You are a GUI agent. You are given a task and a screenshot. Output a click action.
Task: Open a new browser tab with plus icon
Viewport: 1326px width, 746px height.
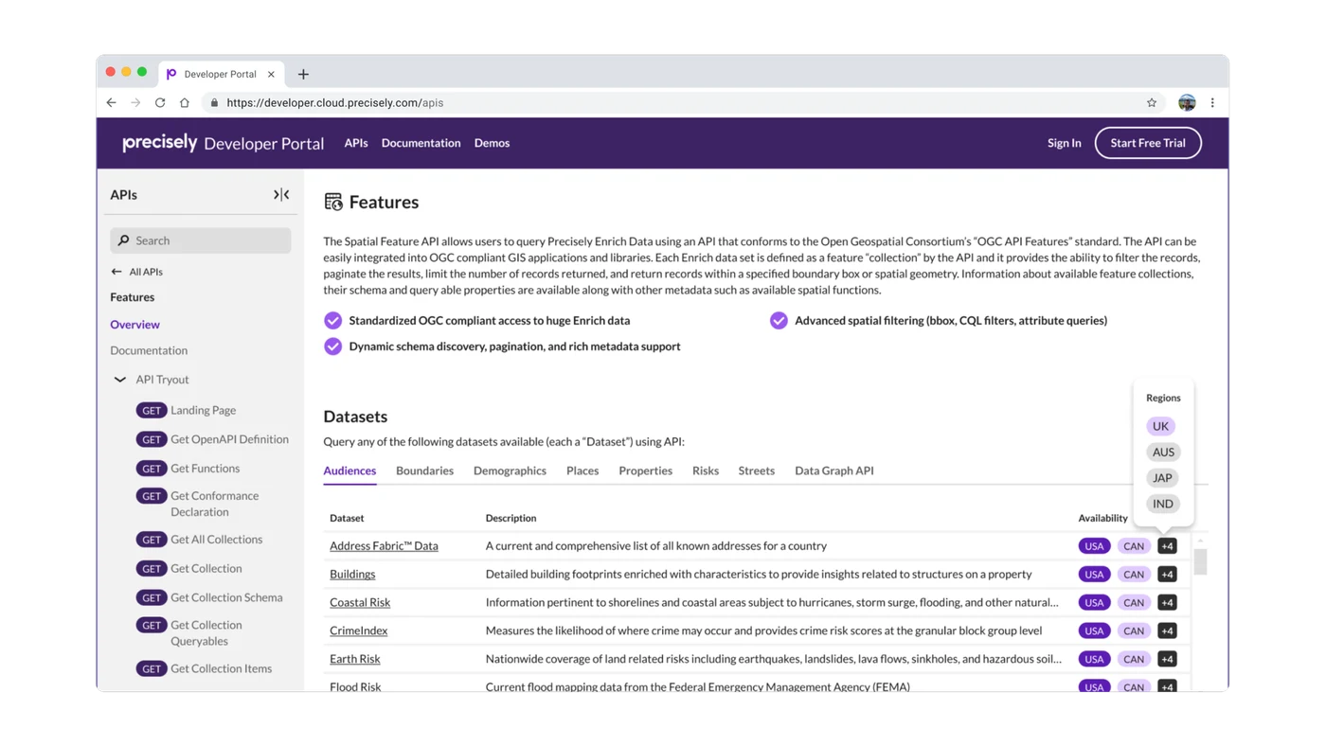(x=303, y=74)
